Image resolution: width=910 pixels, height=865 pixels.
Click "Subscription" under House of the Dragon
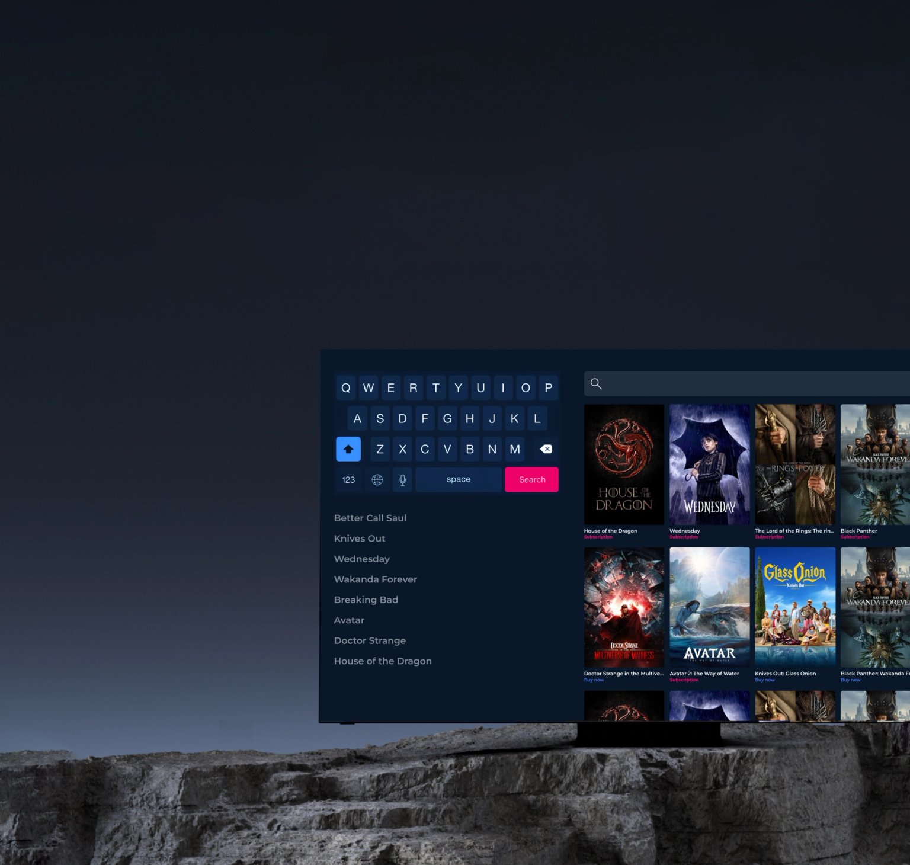598,537
